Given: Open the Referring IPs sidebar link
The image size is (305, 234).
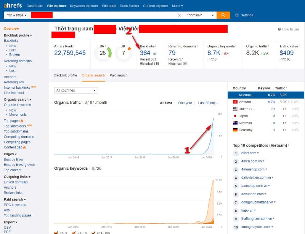Looking at the screenshot, I should pos(14,82).
